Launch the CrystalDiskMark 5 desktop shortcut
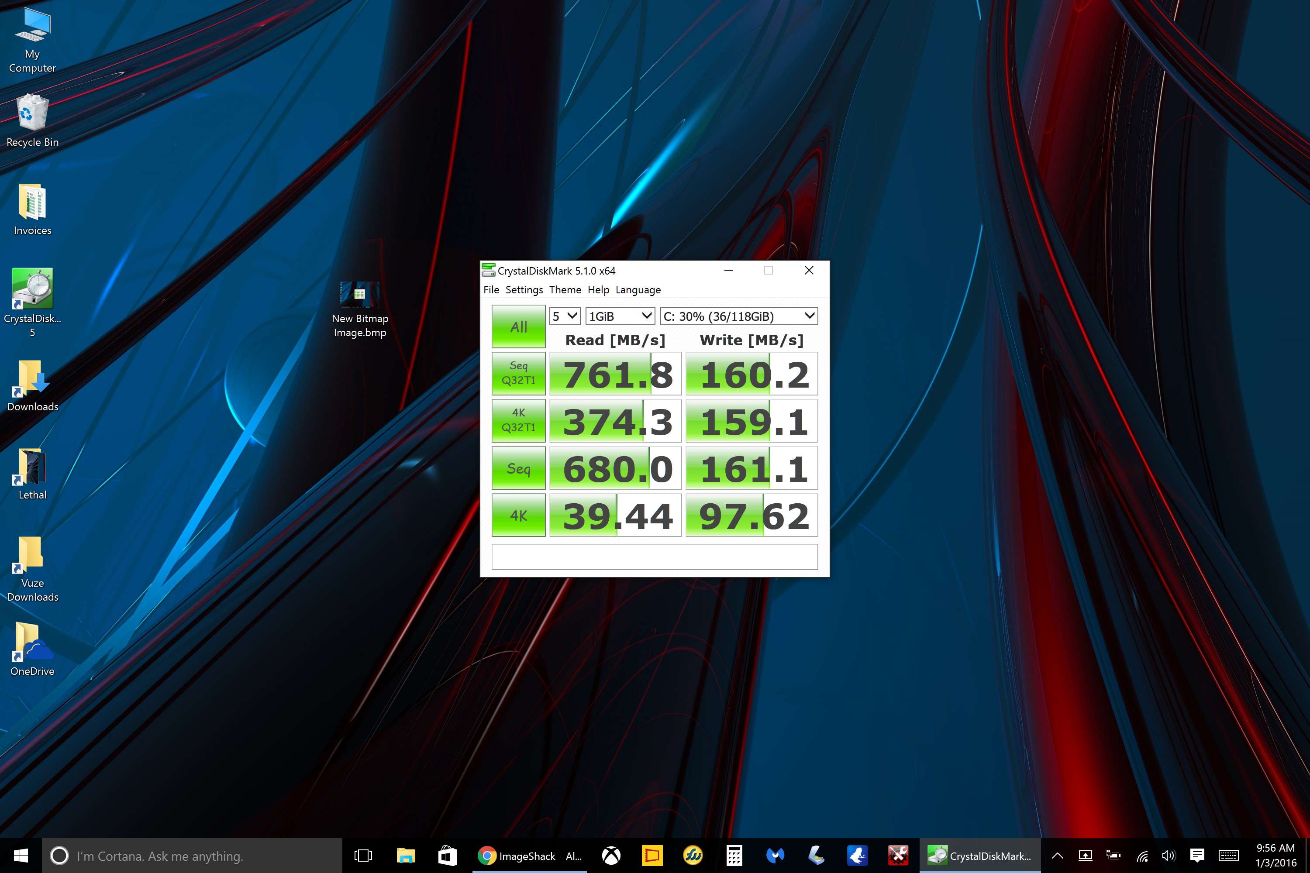This screenshot has width=1310, height=873. click(32, 302)
